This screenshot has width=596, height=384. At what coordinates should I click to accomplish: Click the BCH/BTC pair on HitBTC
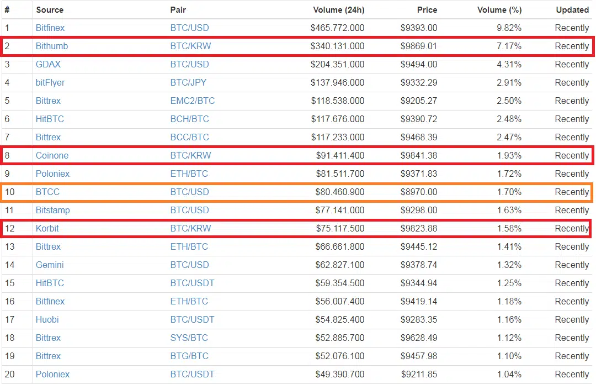(x=190, y=119)
